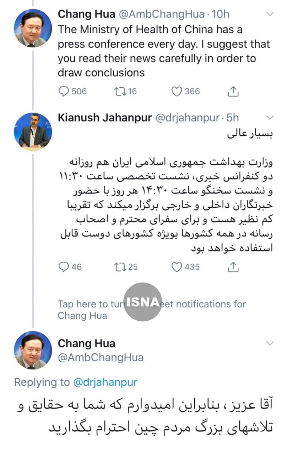Like Kianush Jahanpur's tweet
287x456 pixels.
click(177, 267)
